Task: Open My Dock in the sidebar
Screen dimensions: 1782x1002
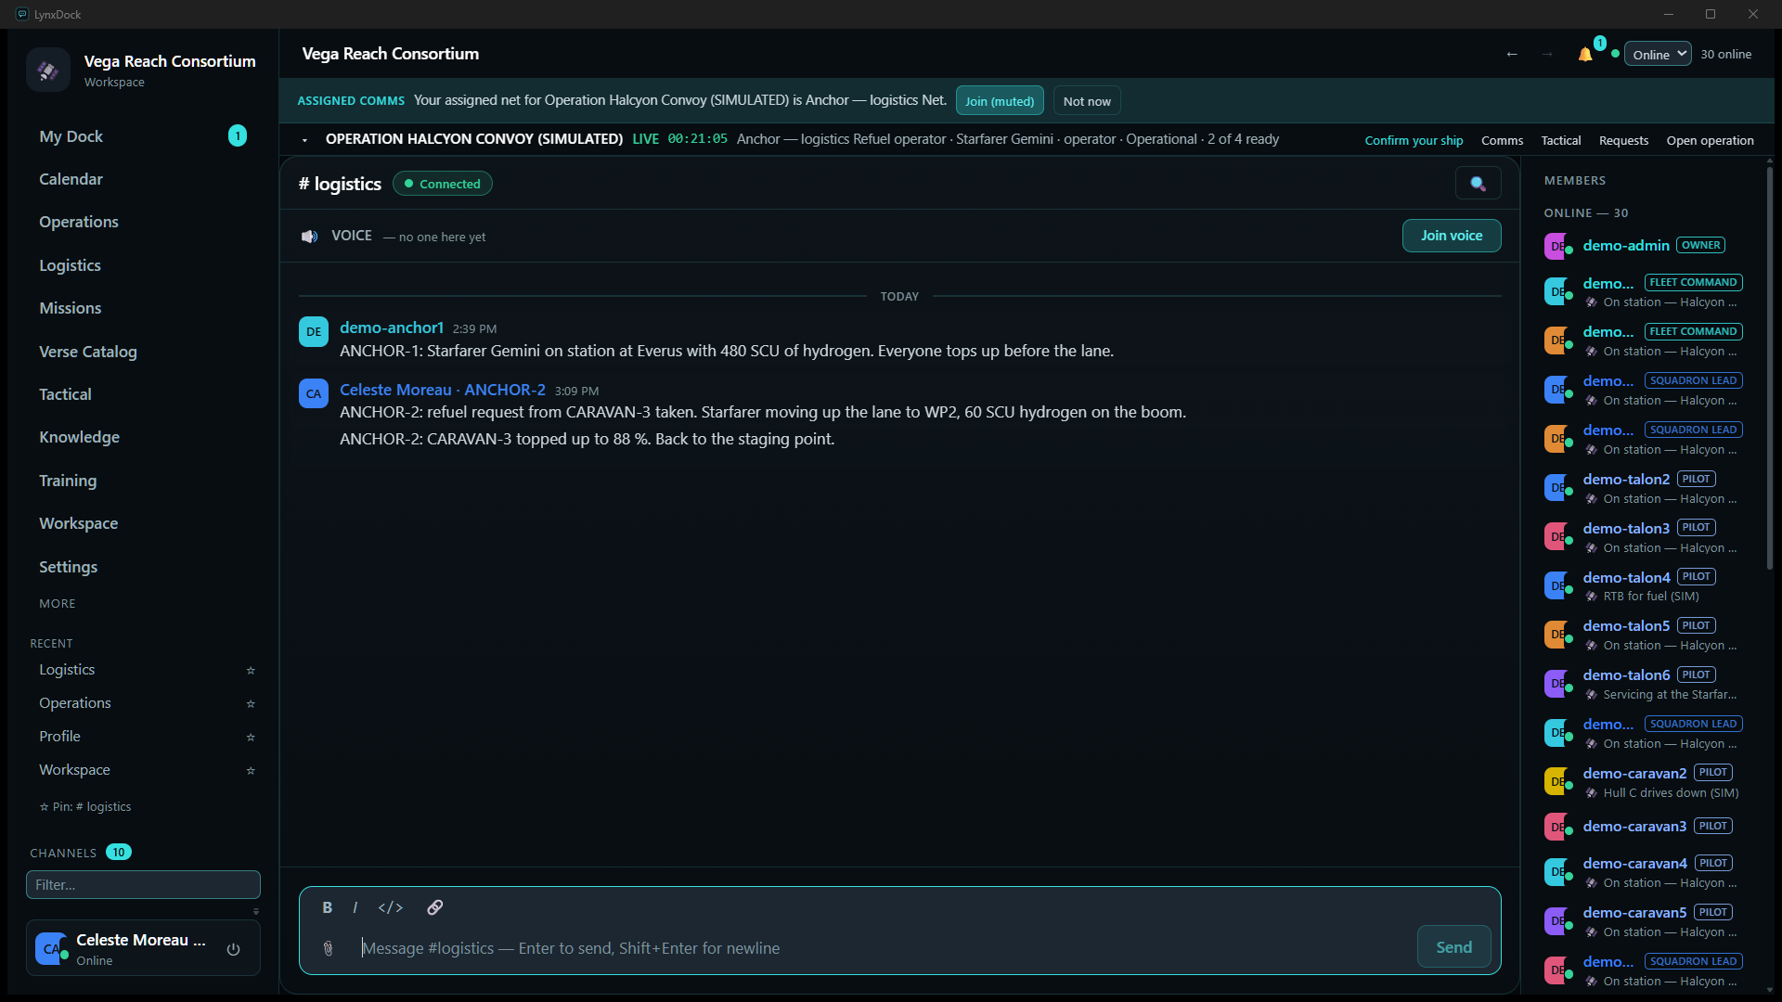Action: 143,136
